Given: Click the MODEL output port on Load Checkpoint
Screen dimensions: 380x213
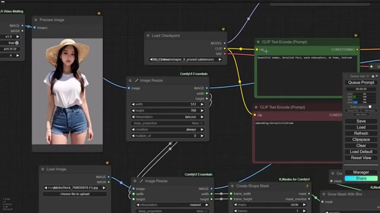Looking at the screenshot, I should (x=224, y=43).
